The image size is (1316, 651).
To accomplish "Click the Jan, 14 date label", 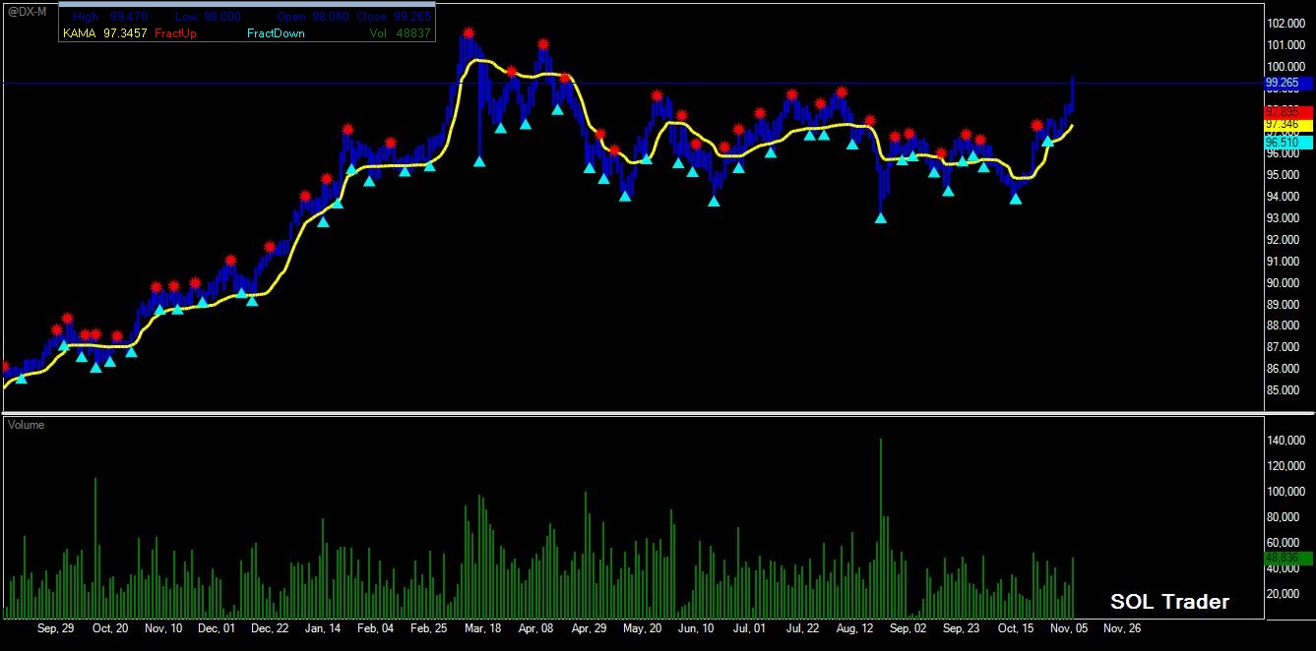I will click(x=323, y=628).
